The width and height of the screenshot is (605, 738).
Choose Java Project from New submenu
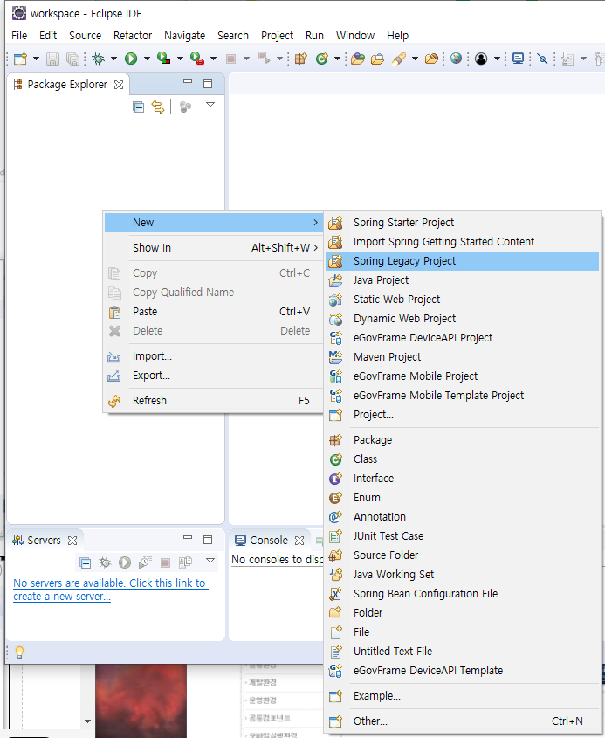click(x=462, y=280)
